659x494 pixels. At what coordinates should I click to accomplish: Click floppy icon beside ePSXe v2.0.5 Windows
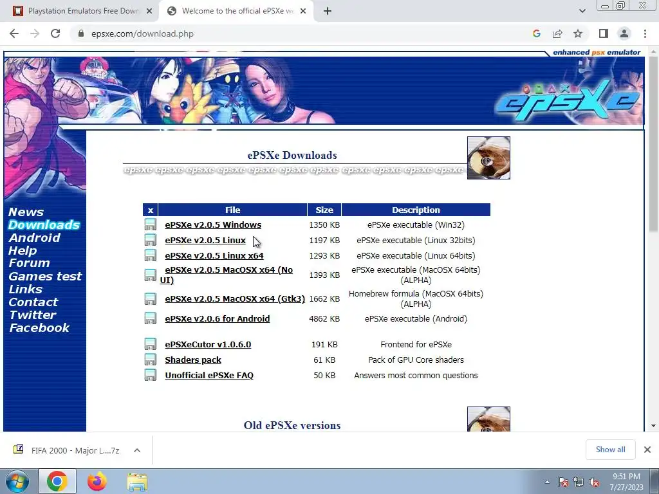[x=150, y=224]
